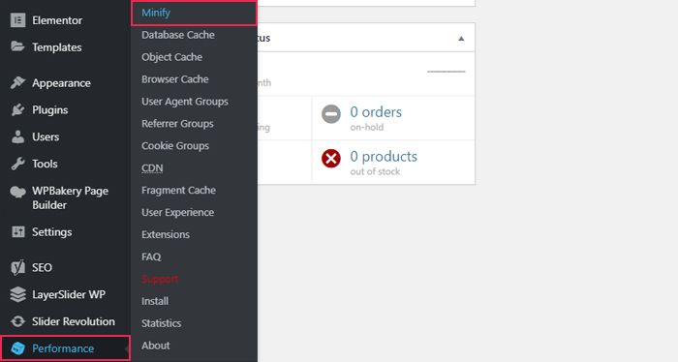Open Extensions submenu item
Viewport: 678px width, 362px height.
(166, 234)
